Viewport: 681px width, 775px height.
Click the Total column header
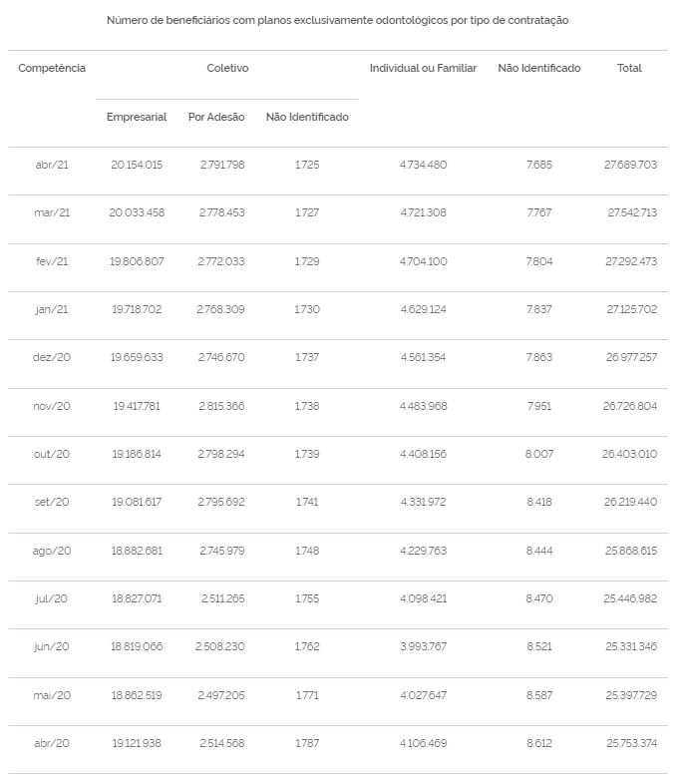click(x=629, y=68)
